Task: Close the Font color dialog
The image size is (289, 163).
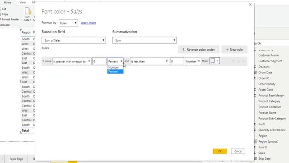Action: click(250, 5)
